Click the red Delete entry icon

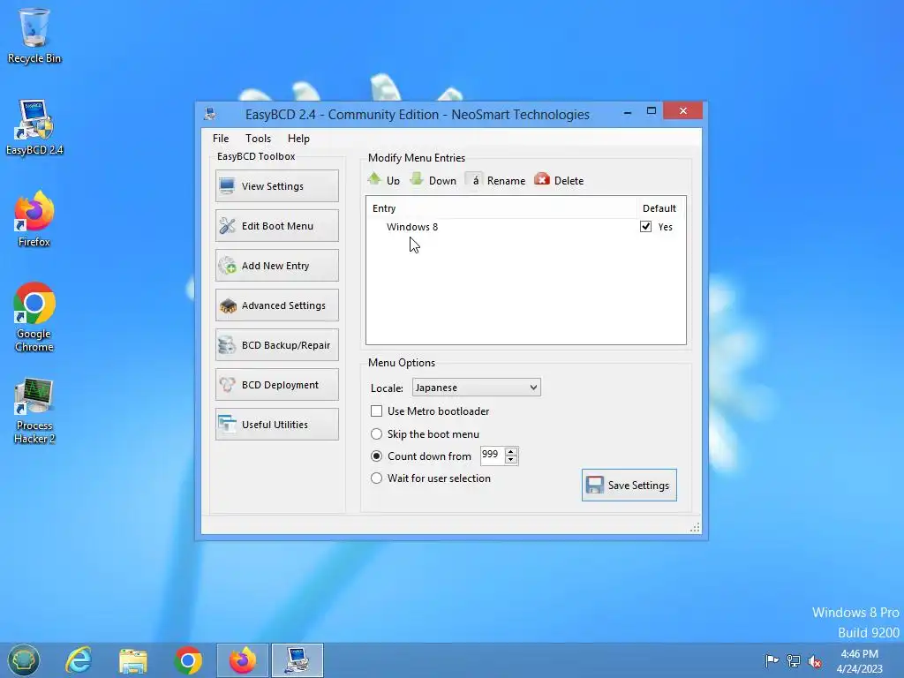click(542, 179)
